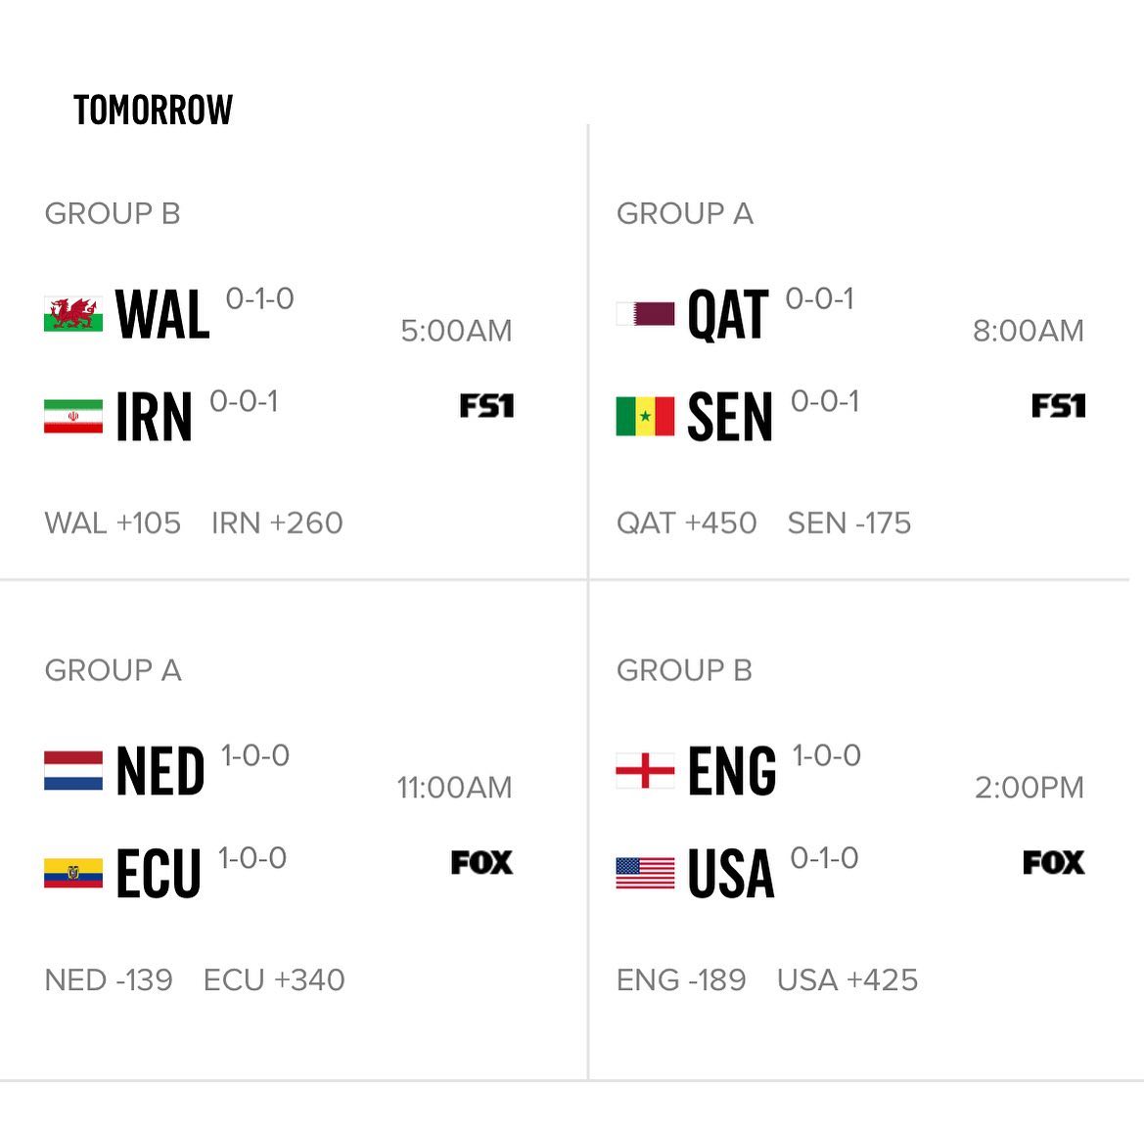Click the Wales flag icon
The image size is (1144, 1135).
pos(73,315)
